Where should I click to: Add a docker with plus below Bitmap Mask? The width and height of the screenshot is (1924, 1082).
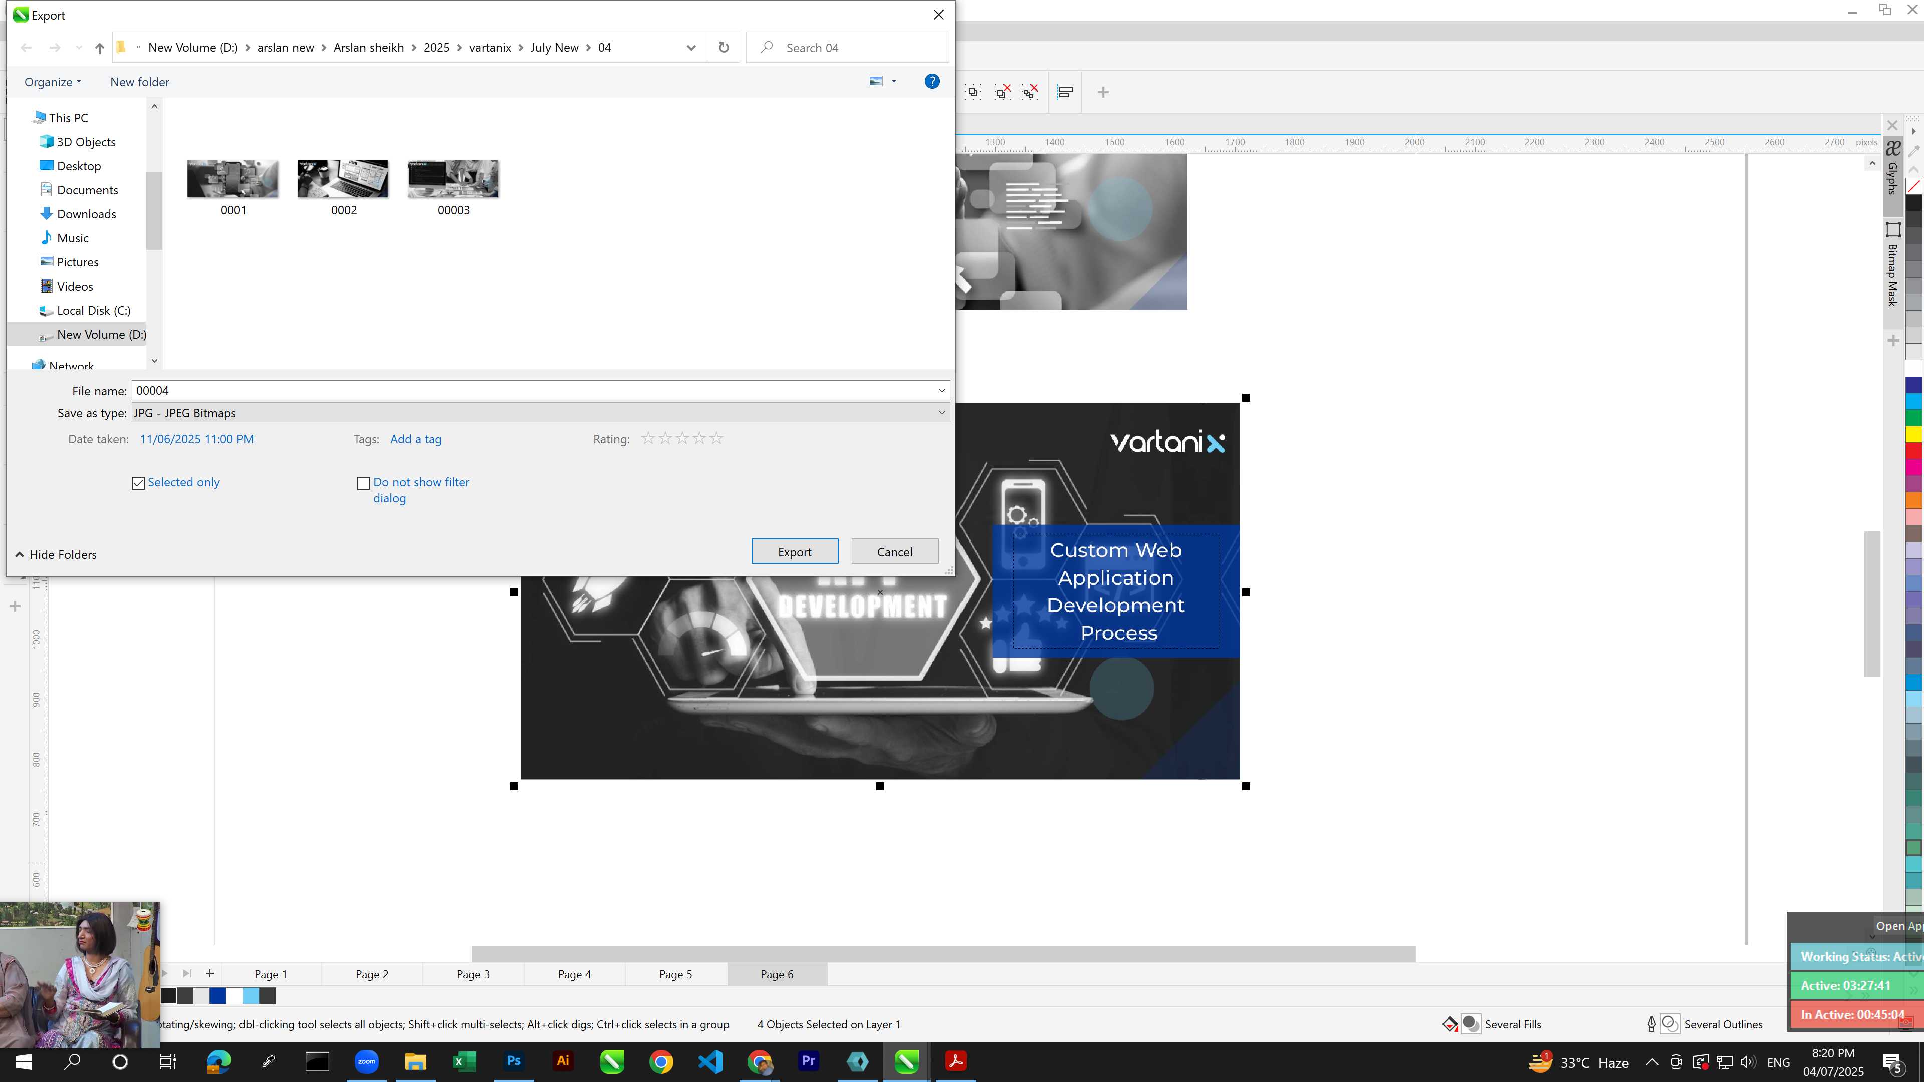point(1892,341)
